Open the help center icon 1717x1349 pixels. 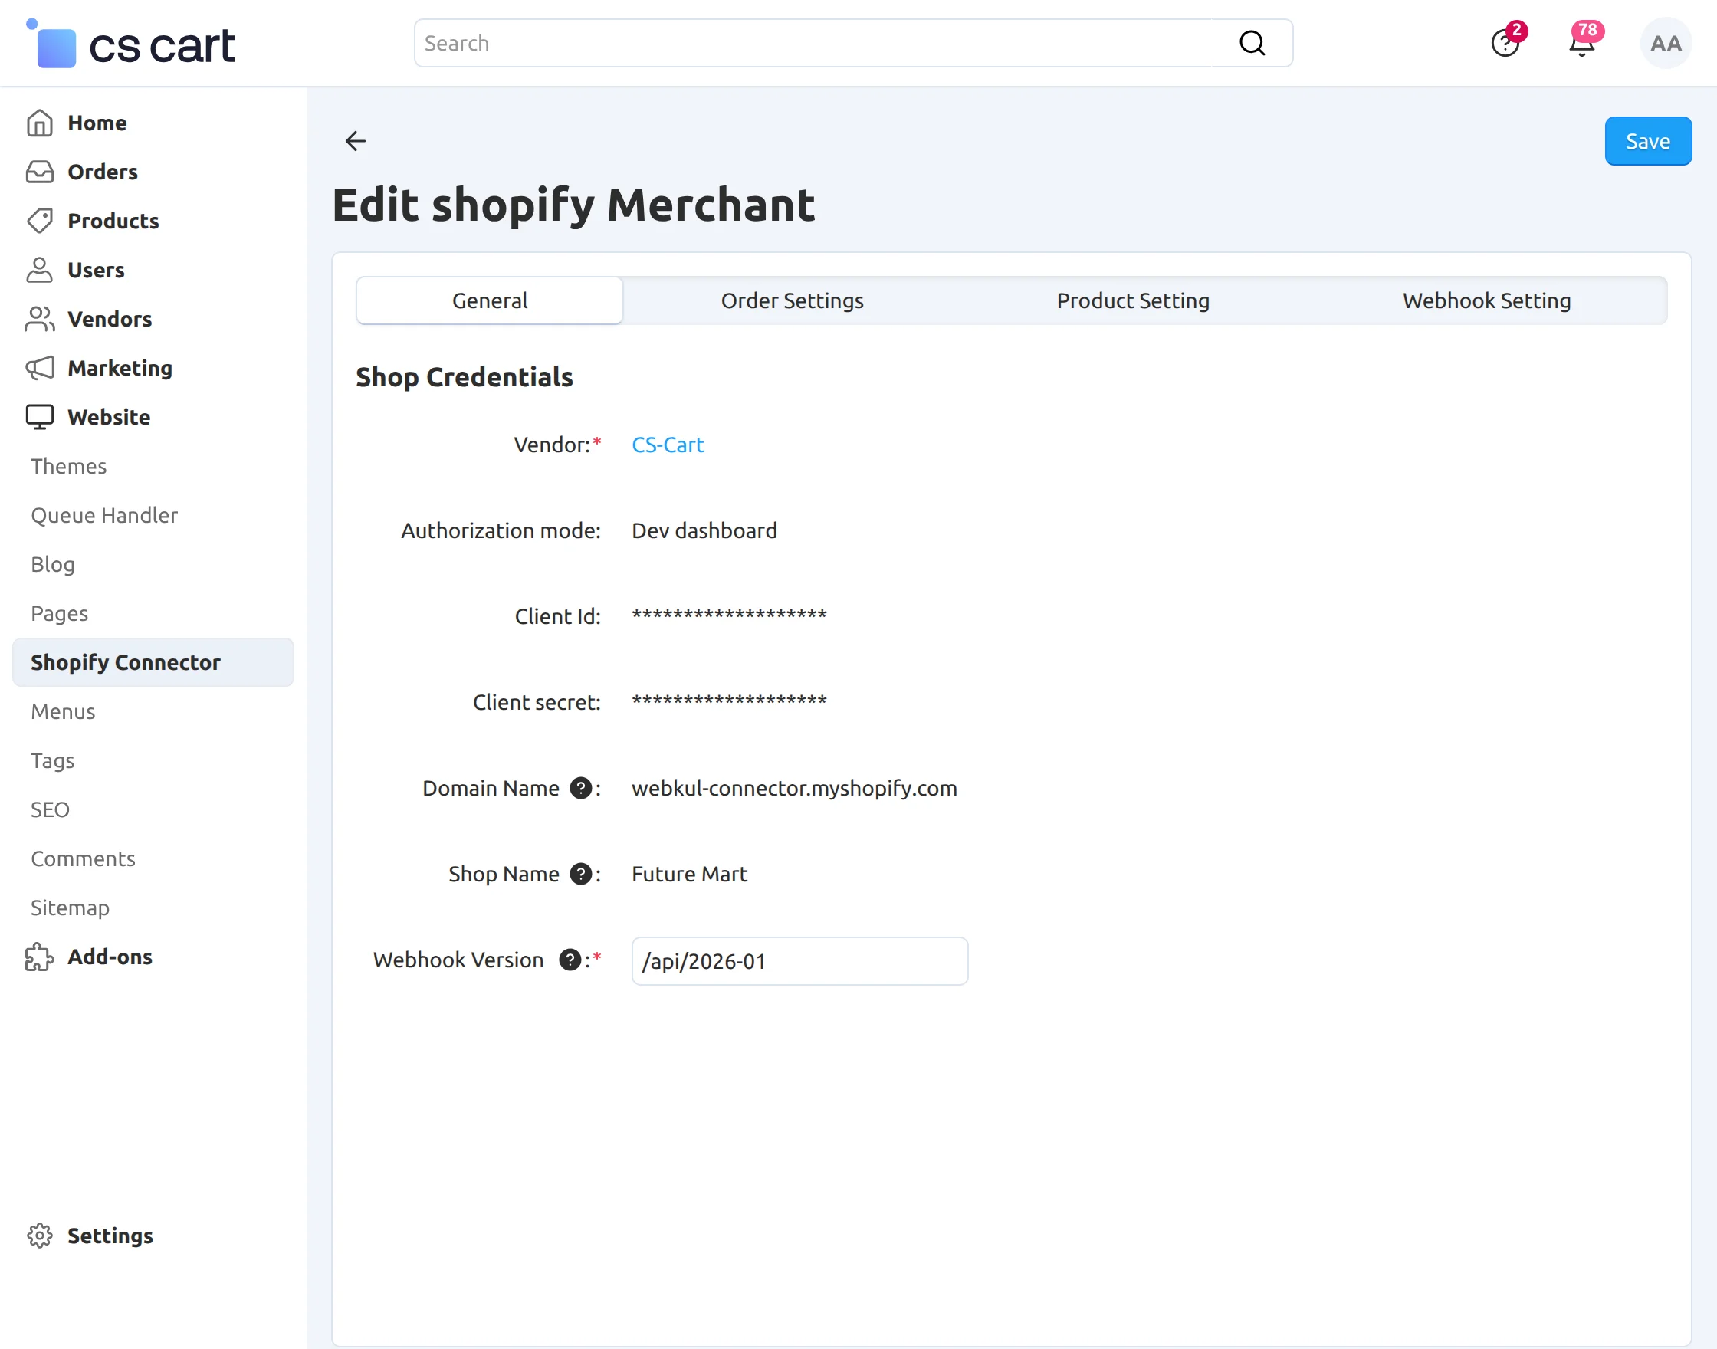(1505, 44)
